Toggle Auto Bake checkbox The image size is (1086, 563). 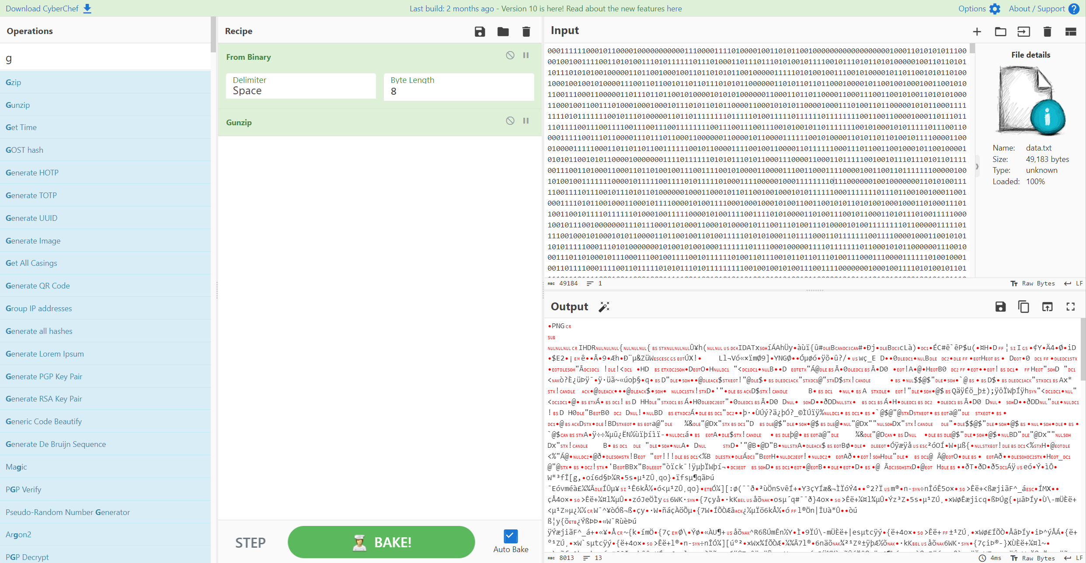[510, 536]
